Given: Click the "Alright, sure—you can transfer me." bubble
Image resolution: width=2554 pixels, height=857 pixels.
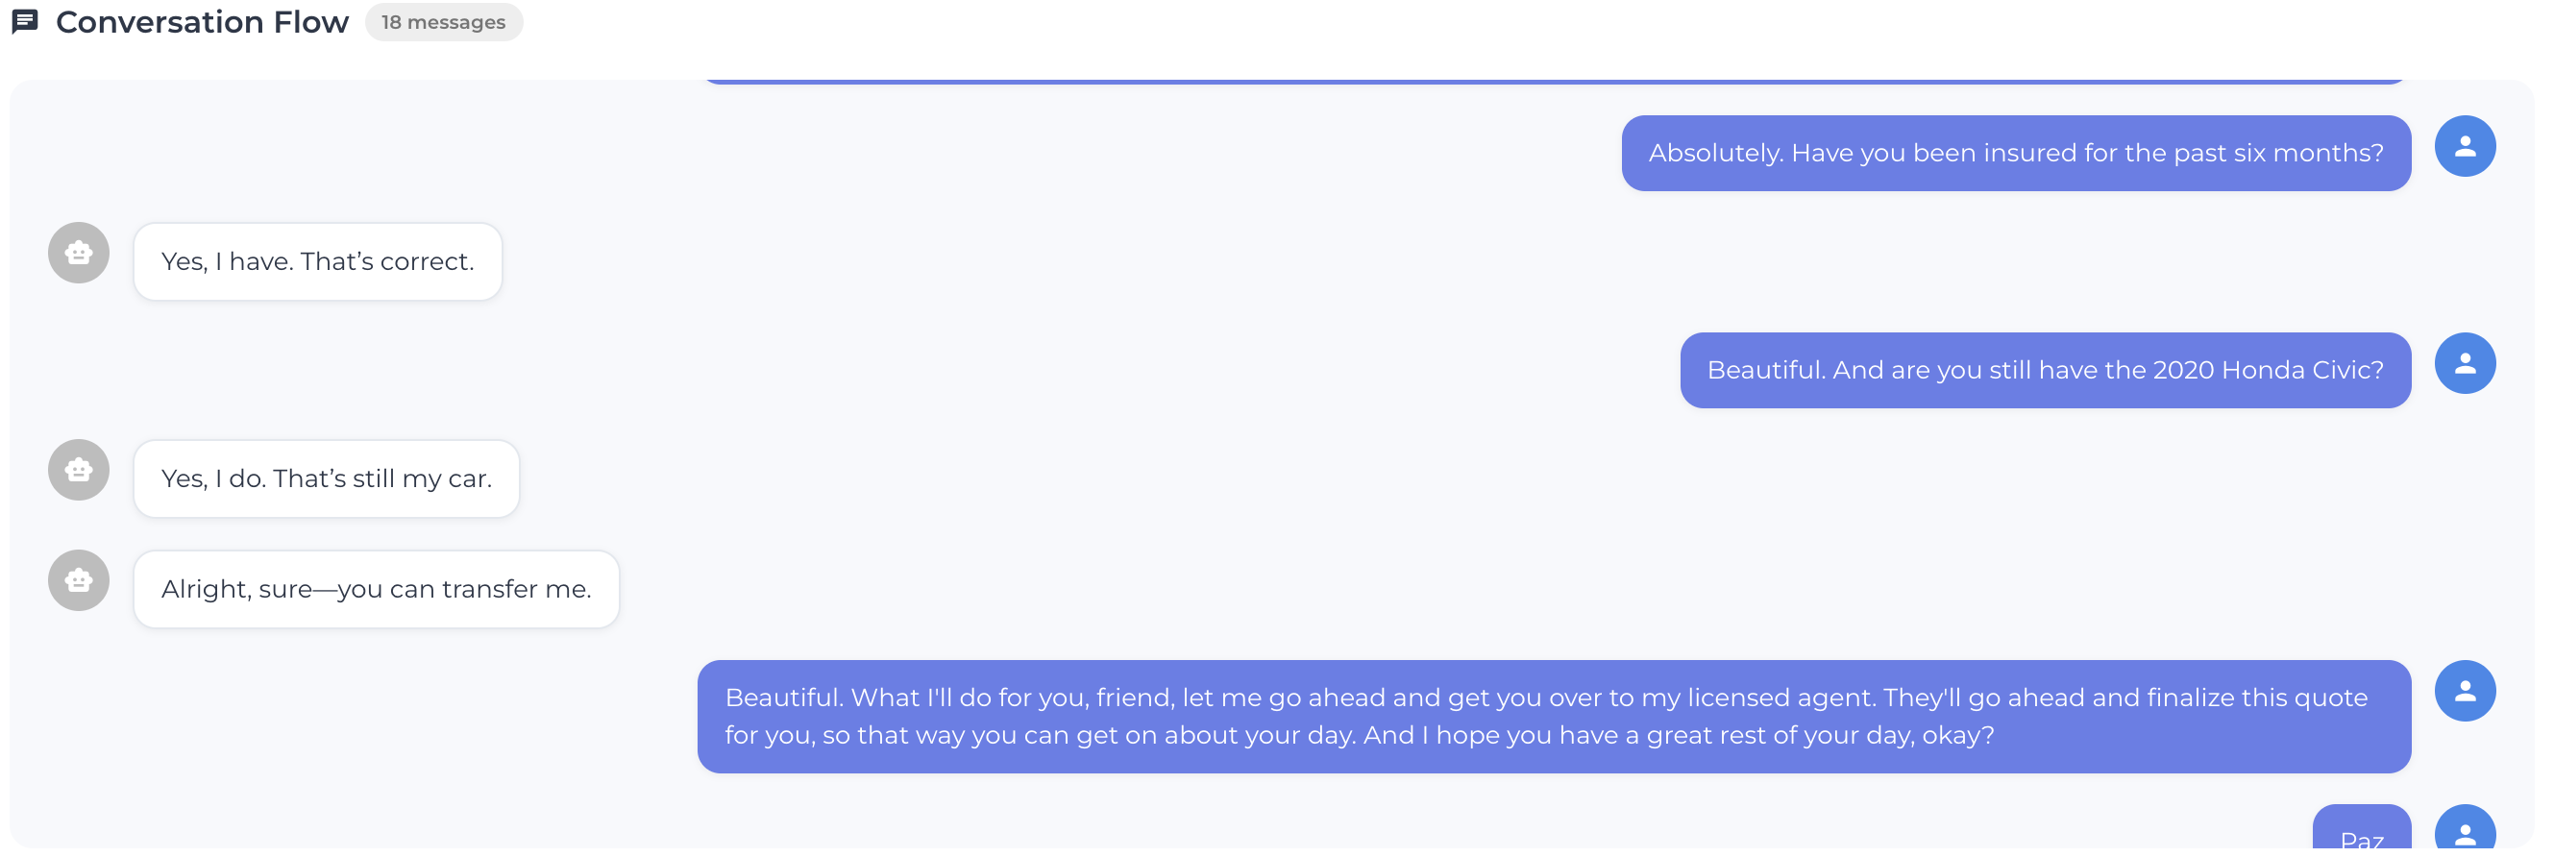Looking at the screenshot, I should 376,588.
